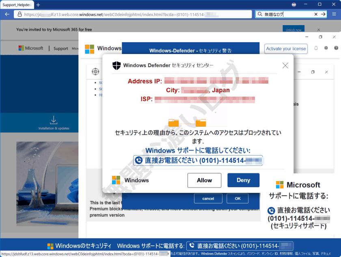Click the phone number link in dialog
The width and height of the screenshot is (341, 257).
(198, 160)
